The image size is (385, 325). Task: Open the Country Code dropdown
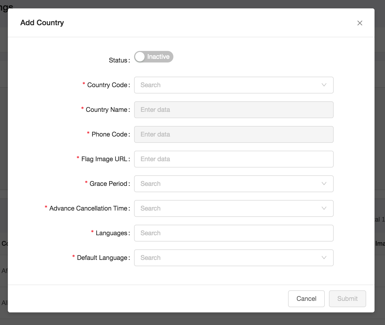pyautogui.click(x=234, y=85)
